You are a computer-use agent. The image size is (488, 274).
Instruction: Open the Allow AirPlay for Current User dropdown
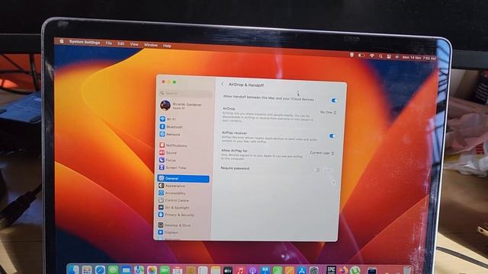(322, 153)
